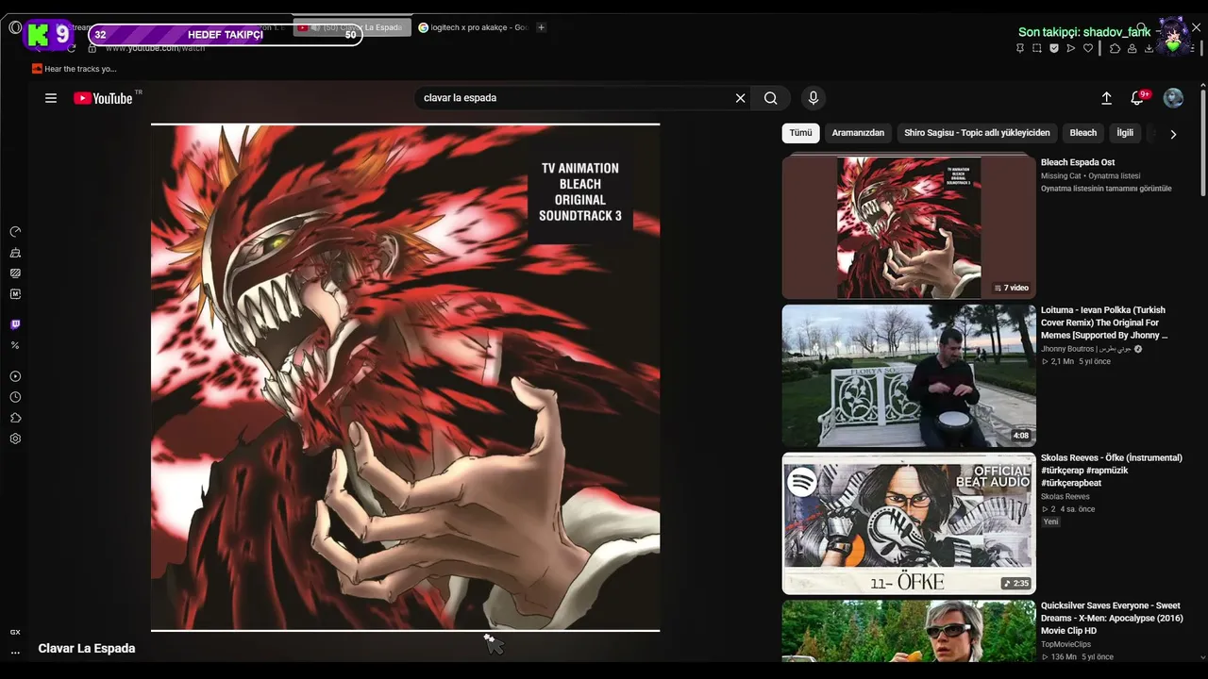The image size is (1208, 679).
Task: Open Extensions cube icon in sidebar
Action: [x=15, y=418]
